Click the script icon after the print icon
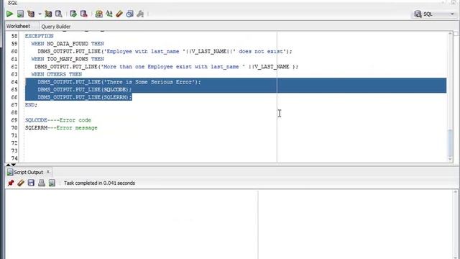The width and height of the screenshot is (460, 259). 52,183
